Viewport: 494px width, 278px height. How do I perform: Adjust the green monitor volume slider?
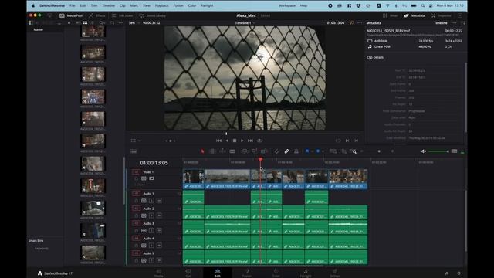point(438,151)
